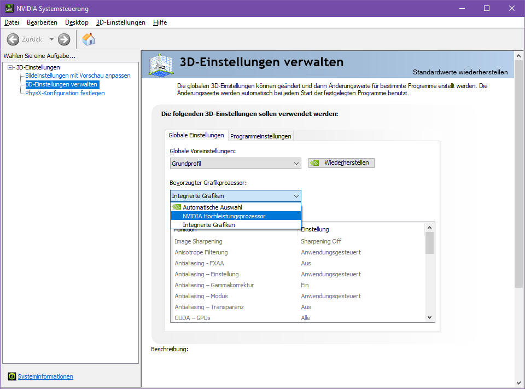Click Standardwerte wiederherstellen link

pos(460,72)
